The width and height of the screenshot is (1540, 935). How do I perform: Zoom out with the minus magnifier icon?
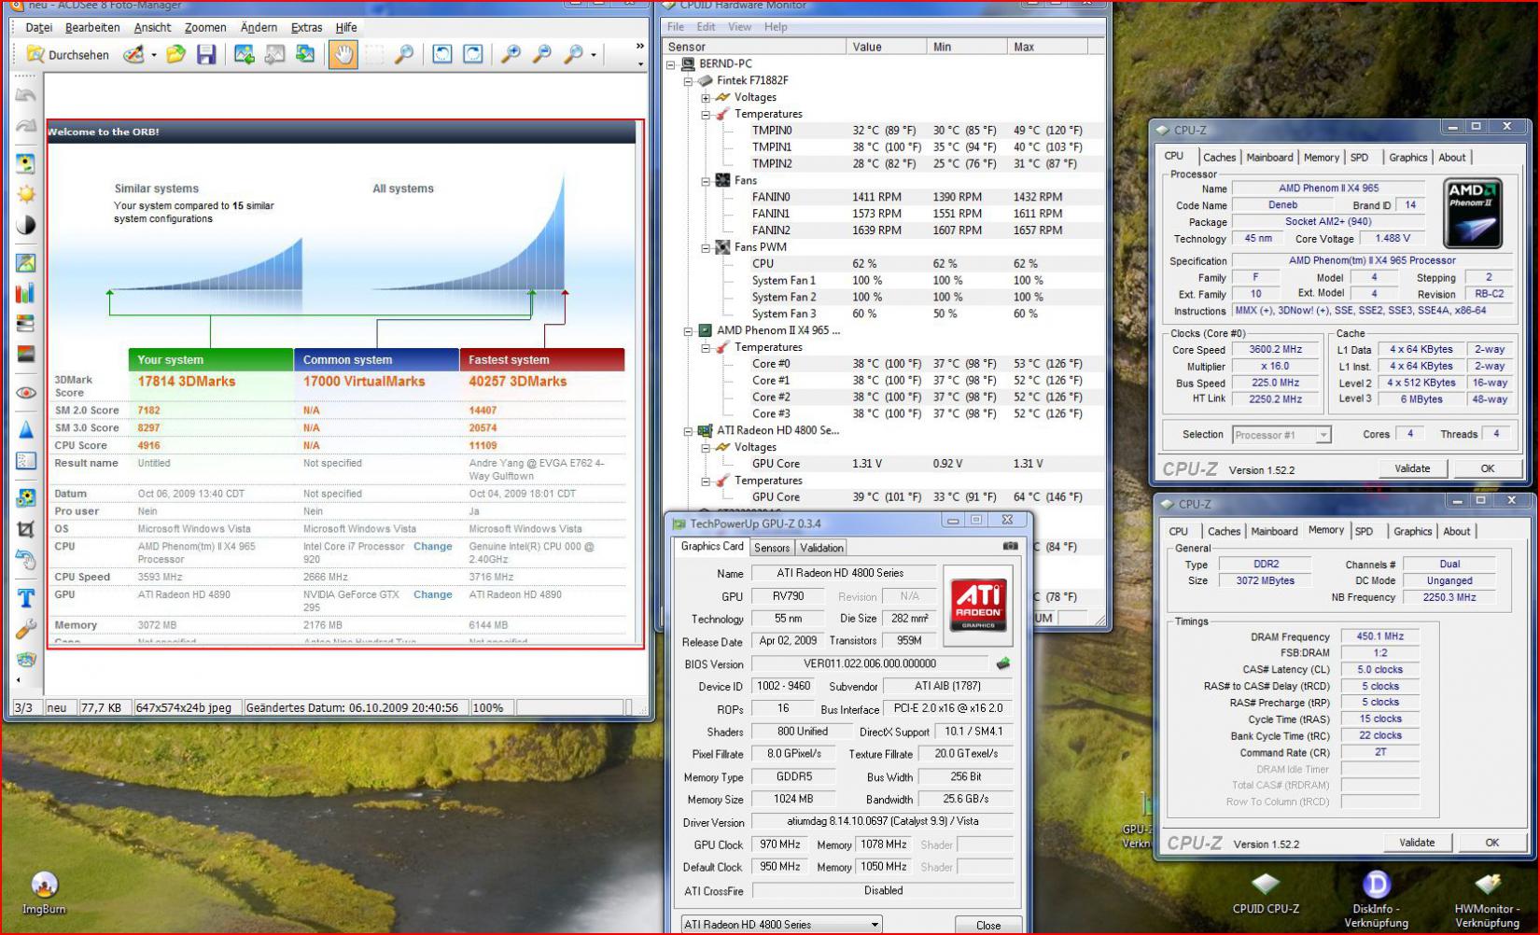[541, 55]
